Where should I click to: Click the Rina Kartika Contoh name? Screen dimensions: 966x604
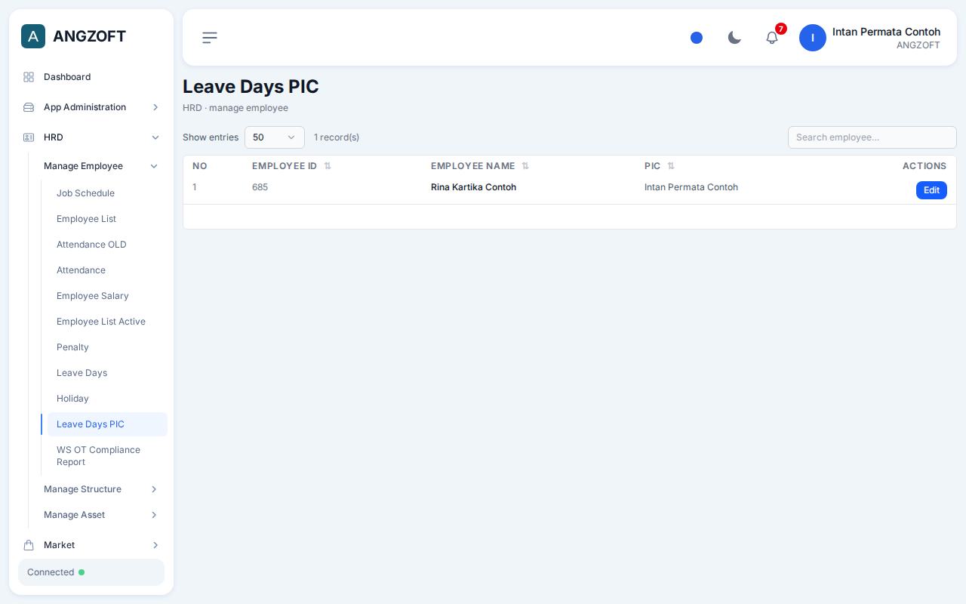pyautogui.click(x=473, y=187)
